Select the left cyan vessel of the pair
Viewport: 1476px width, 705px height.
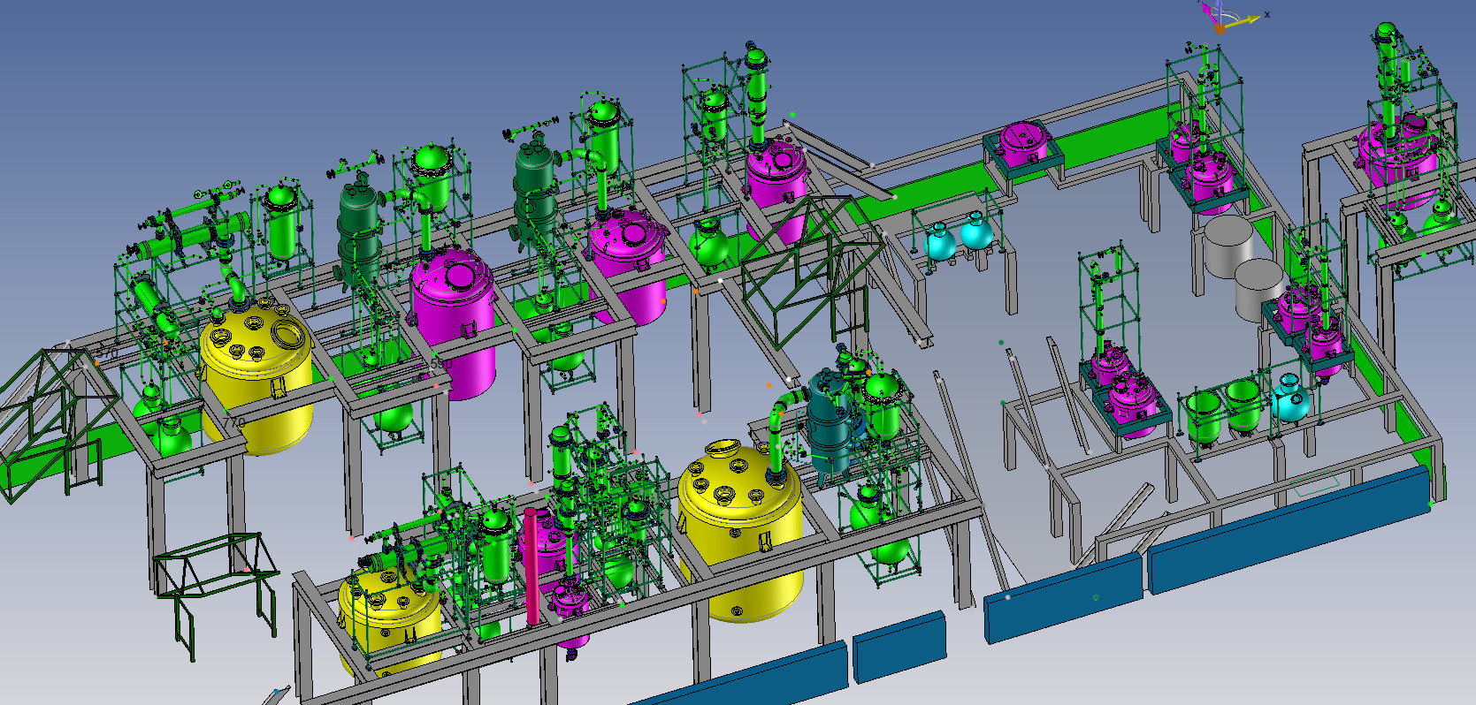tap(939, 240)
